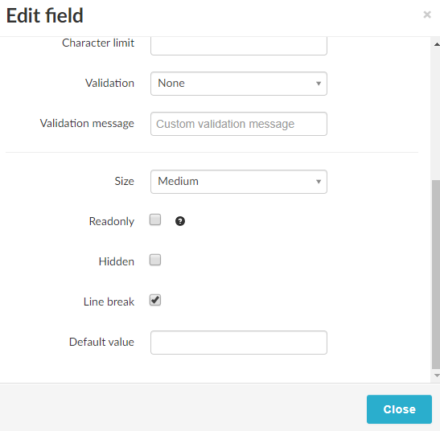Image resolution: width=440 pixels, height=431 pixels.
Task: Open the Size dropdown showing Medium
Action: pos(239,182)
